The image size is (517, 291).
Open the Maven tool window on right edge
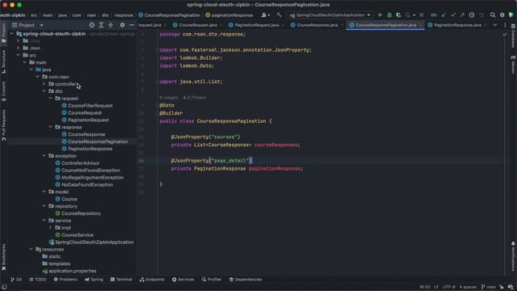click(x=513, y=65)
